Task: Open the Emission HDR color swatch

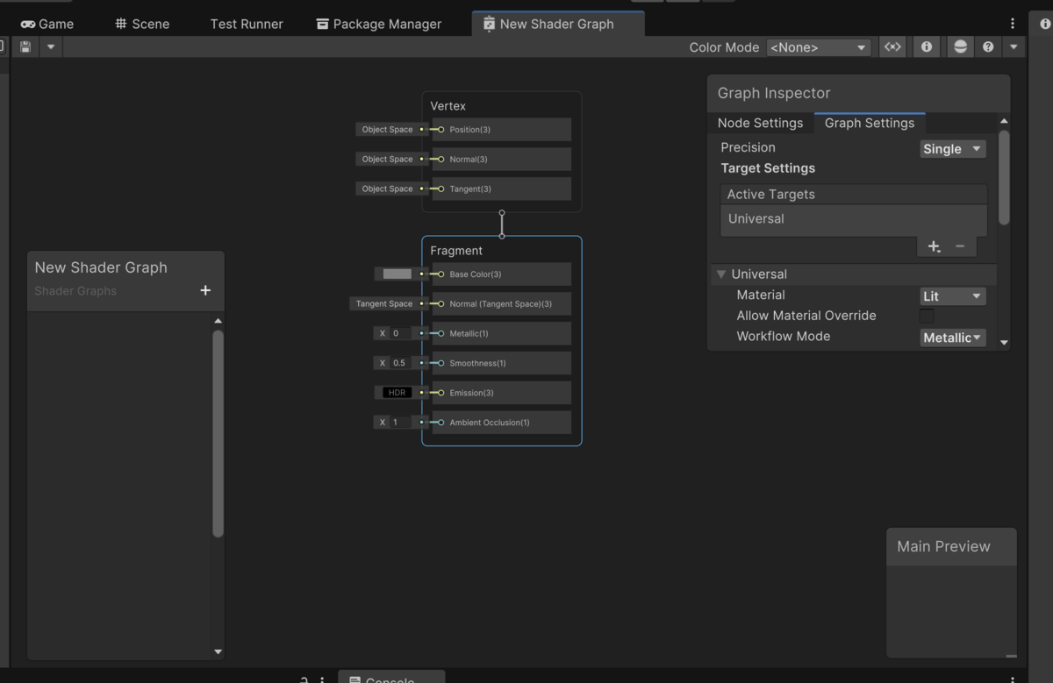Action: click(397, 393)
